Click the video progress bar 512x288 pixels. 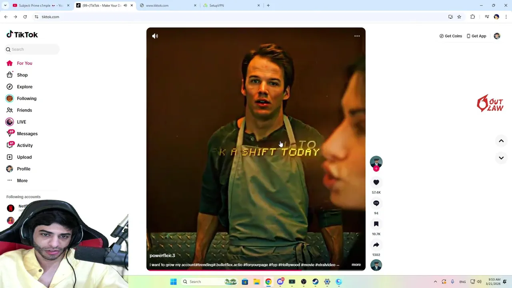click(256, 270)
